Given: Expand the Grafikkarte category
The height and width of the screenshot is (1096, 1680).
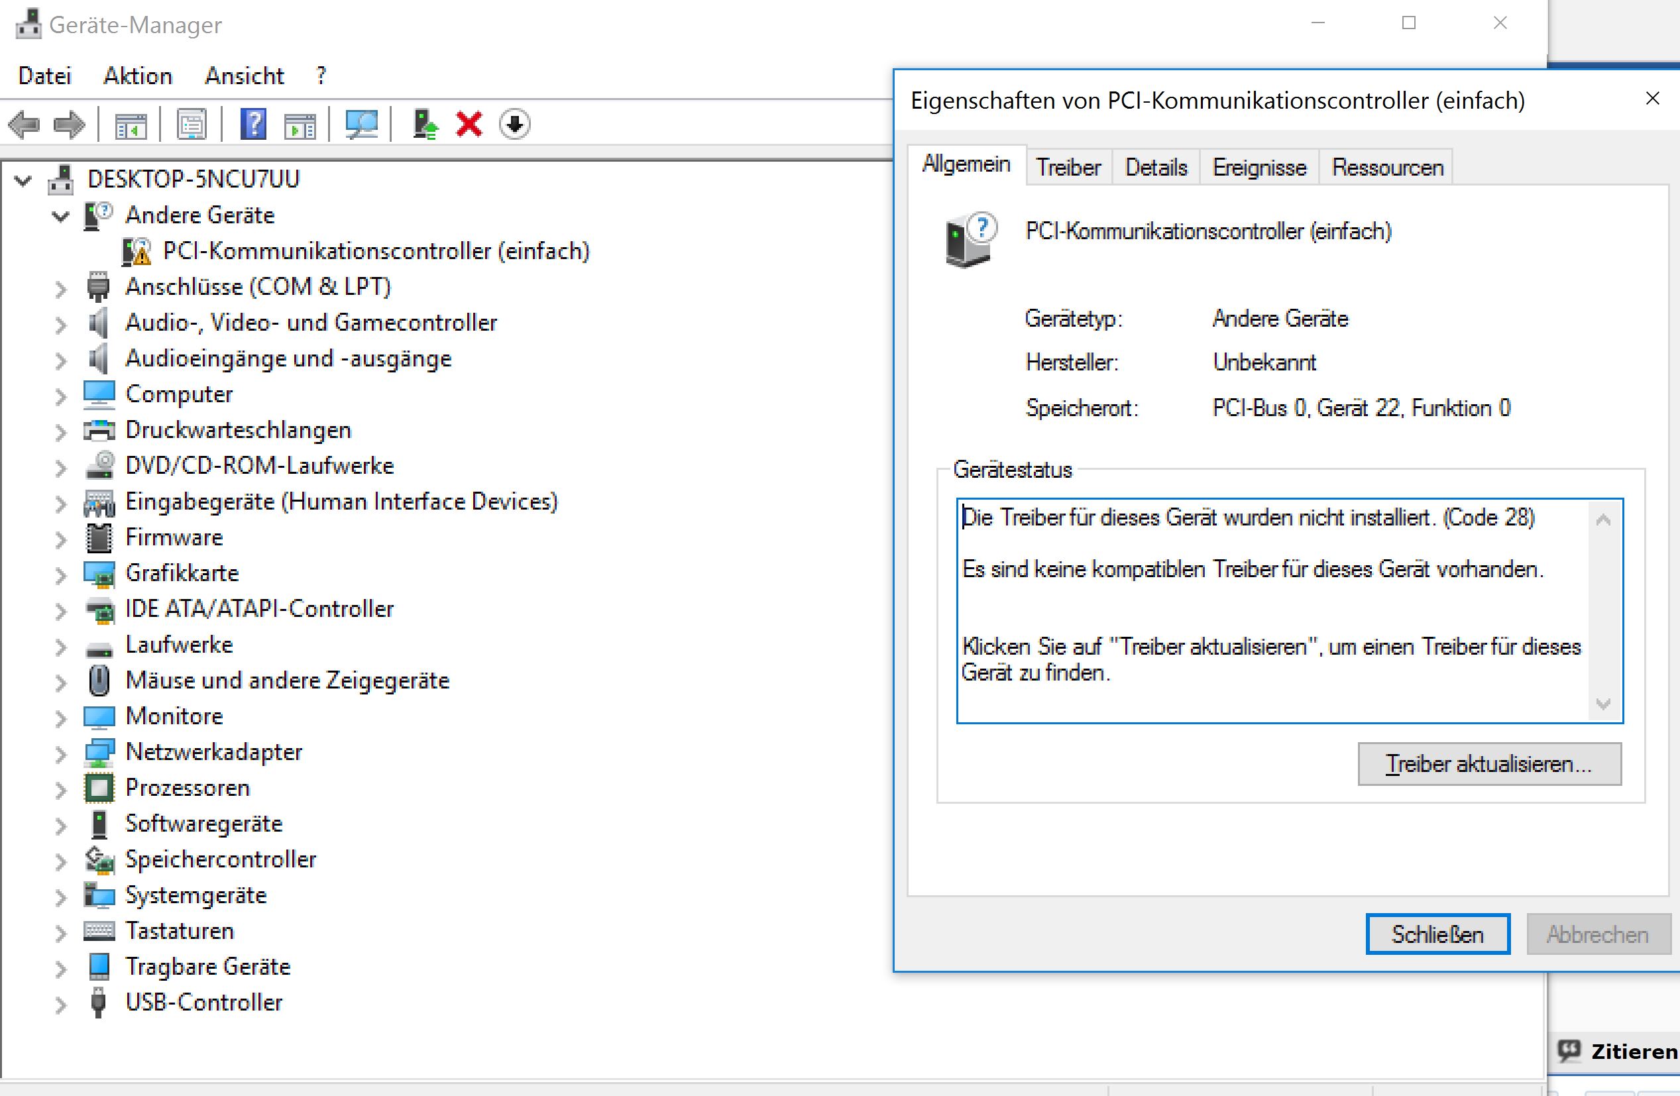Looking at the screenshot, I should [61, 575].
